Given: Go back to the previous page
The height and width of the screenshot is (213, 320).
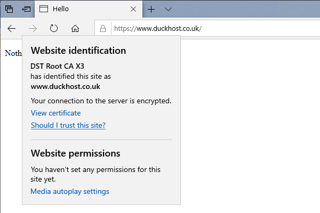Looking at the screenshot, I should coord(11,29).
